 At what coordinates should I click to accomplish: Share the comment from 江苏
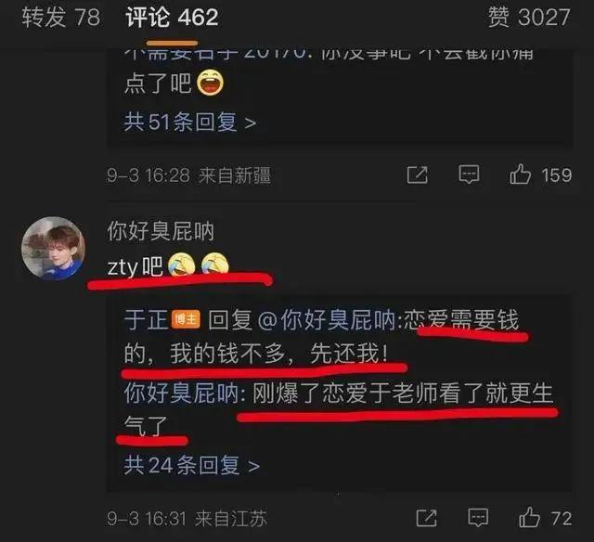426,518
